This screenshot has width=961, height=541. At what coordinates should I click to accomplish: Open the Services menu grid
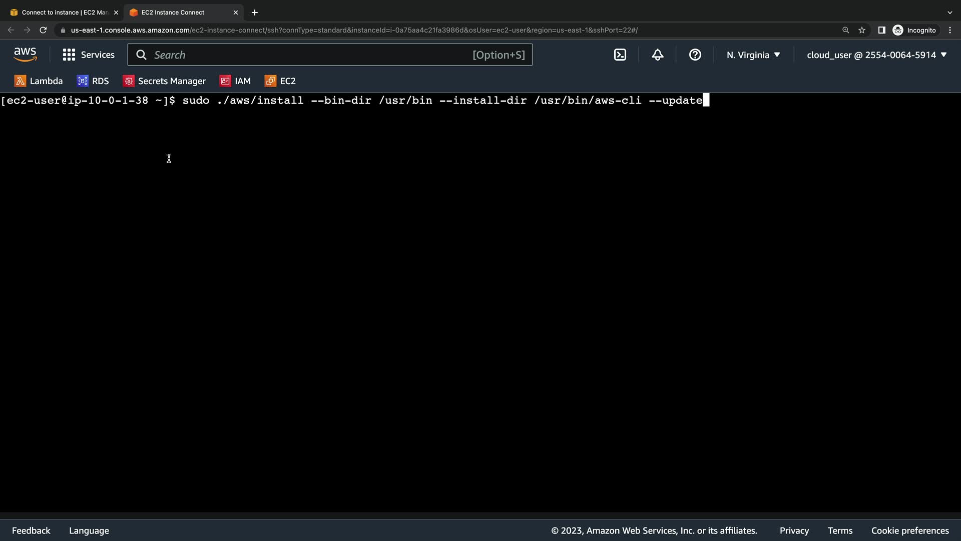click(x=89, y=55)
